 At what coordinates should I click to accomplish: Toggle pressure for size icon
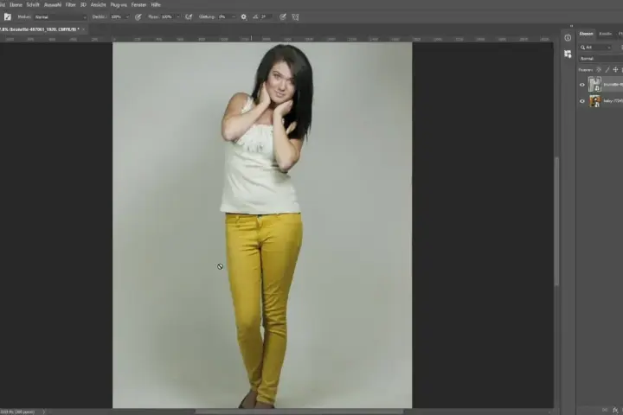pyautogui.click(x=282, y=17)
